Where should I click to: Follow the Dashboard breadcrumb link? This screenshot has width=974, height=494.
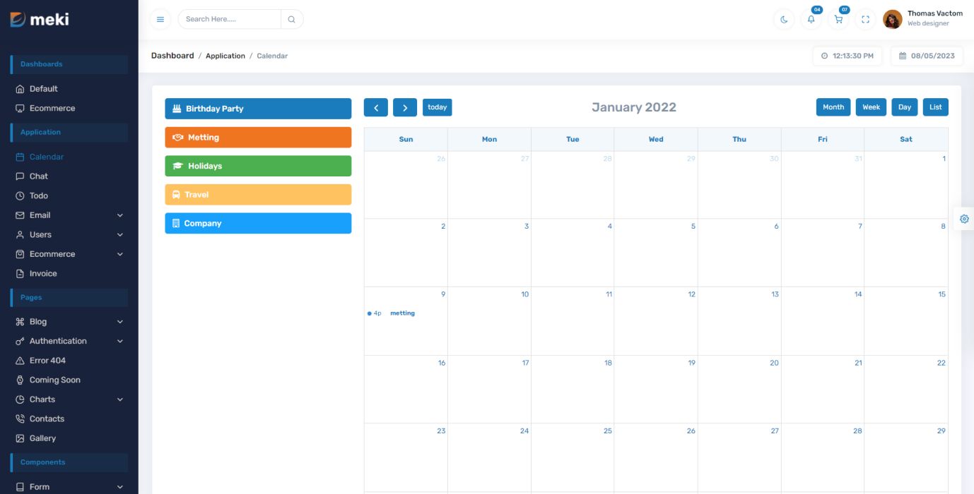[x=172, y=56]
